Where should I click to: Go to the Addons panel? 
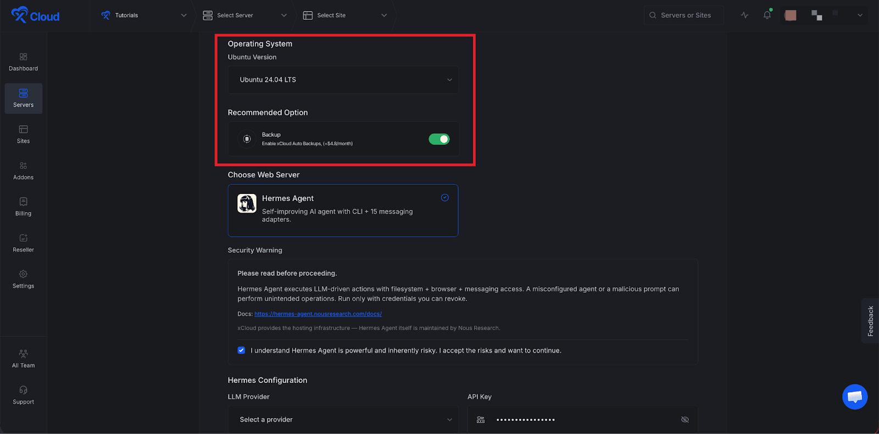pos(23,171)
